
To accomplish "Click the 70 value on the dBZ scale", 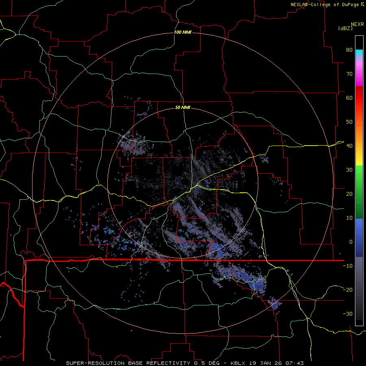I will [349, 74].
